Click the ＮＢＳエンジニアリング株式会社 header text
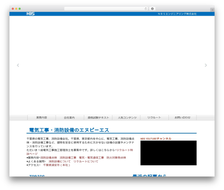The image size is (224, 190). (177, 14)
